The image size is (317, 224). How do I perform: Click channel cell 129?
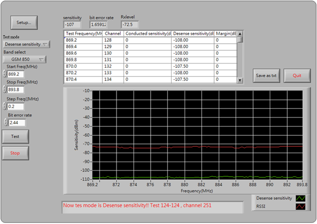[113, 47]
